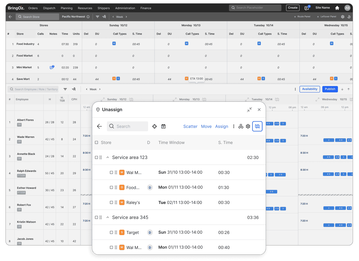The width and height of the screenshot is (359, 261).
Task: Move employee panel up with arrow
Action: (348, 89)
